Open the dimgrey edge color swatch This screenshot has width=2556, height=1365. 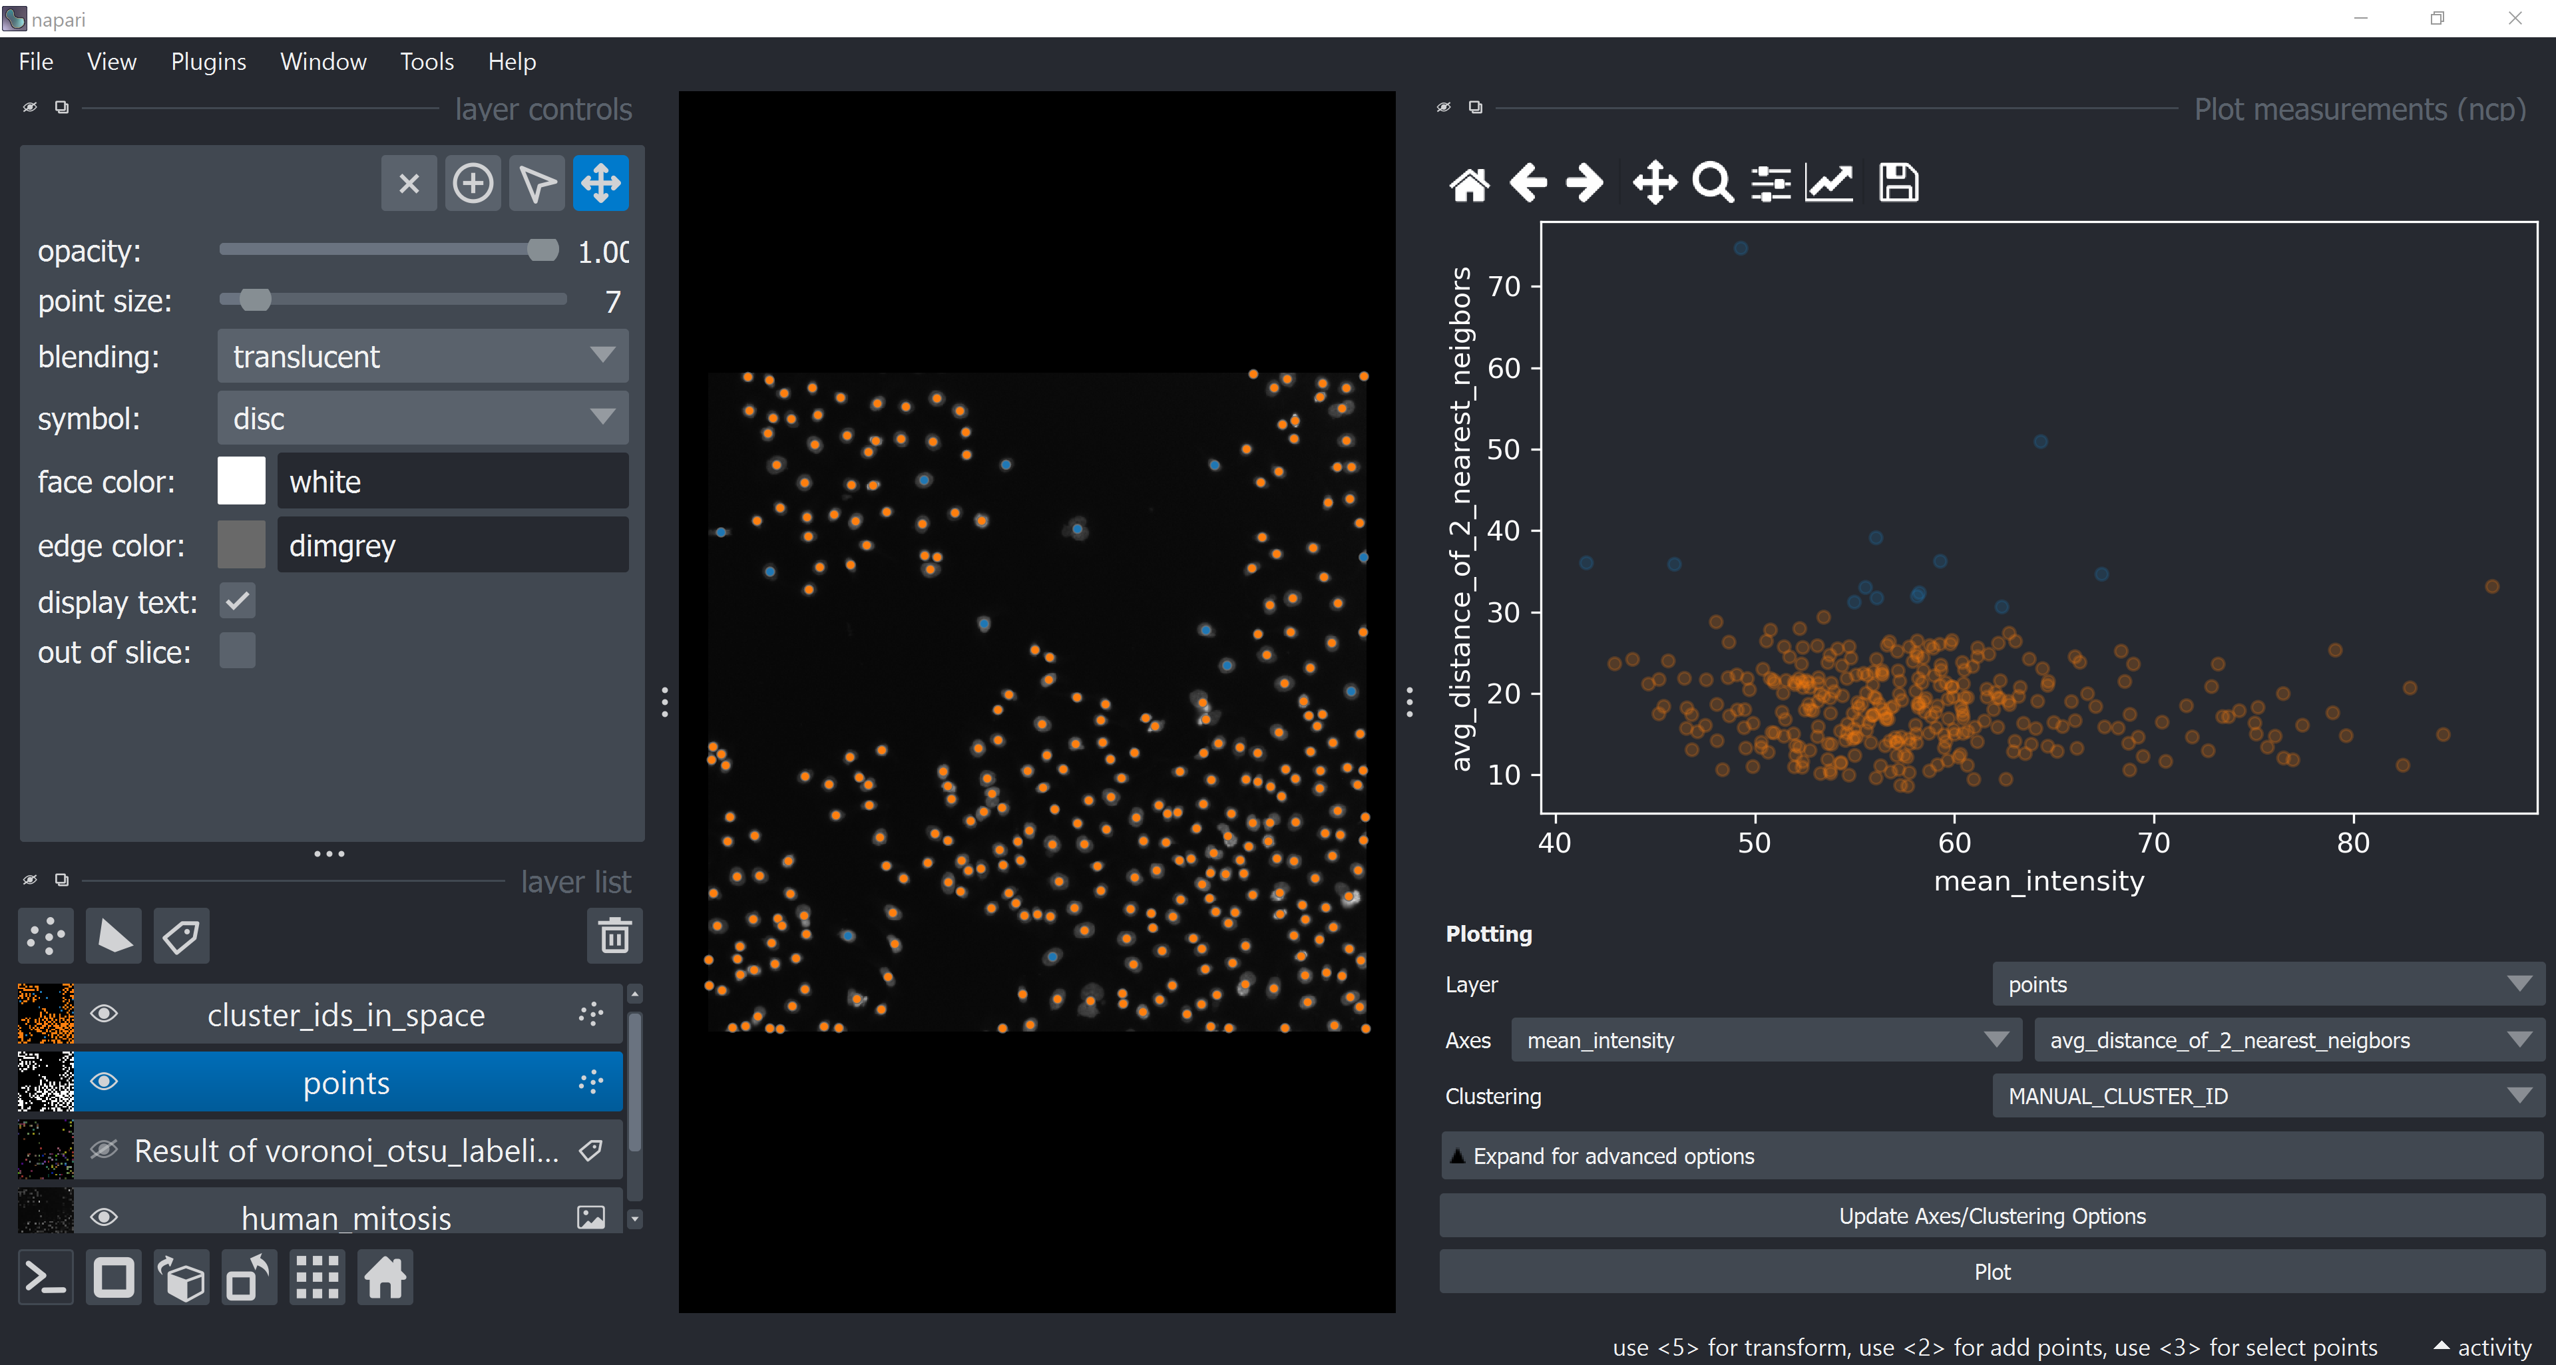(241, 544)
